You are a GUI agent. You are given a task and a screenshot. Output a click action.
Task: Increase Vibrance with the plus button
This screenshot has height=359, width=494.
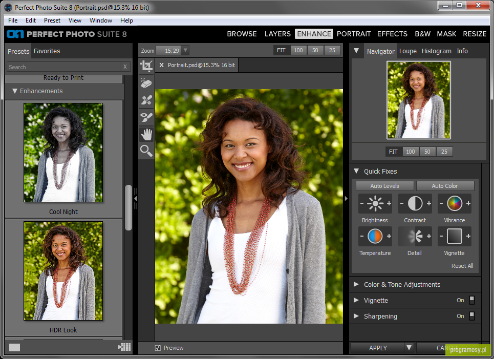(x=468, y=203)
